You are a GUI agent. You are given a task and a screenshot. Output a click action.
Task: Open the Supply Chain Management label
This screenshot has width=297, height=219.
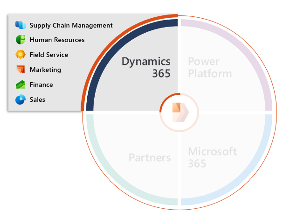tap(71, 25)
